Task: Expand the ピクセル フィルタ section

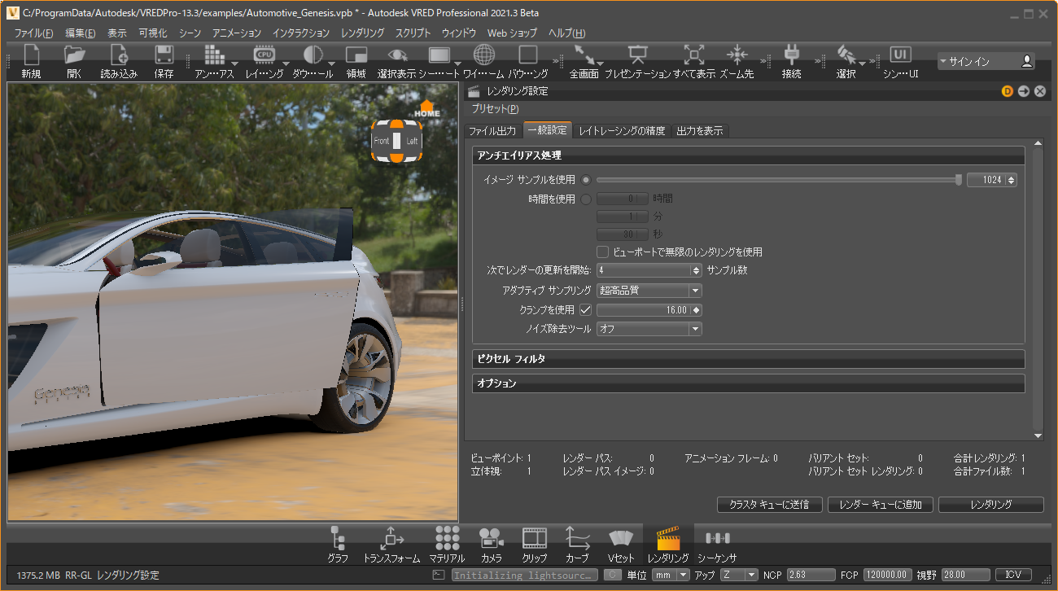Action: (x=747, y=359)
